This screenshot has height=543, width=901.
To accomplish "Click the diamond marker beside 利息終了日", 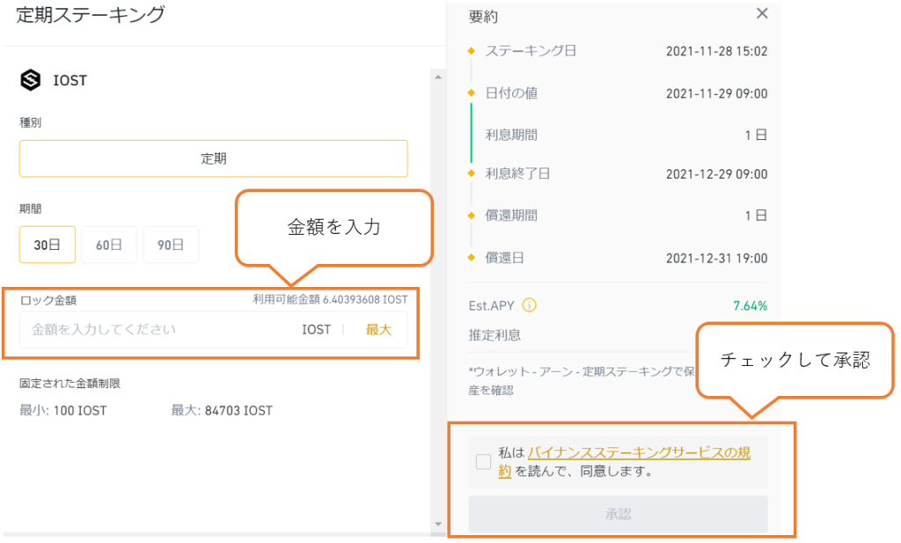I will 472,173.
